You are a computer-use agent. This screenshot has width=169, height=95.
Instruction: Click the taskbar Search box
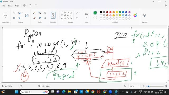click(35, 92)
